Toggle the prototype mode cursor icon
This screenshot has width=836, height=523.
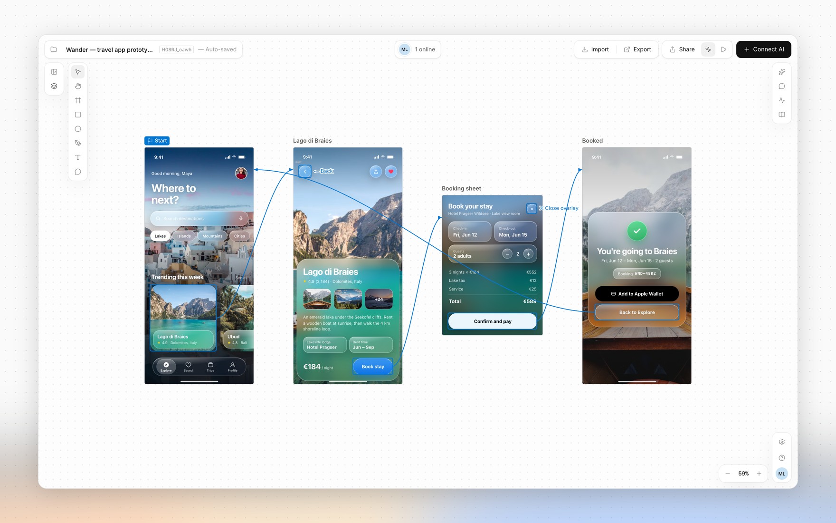tap(708, 49)
